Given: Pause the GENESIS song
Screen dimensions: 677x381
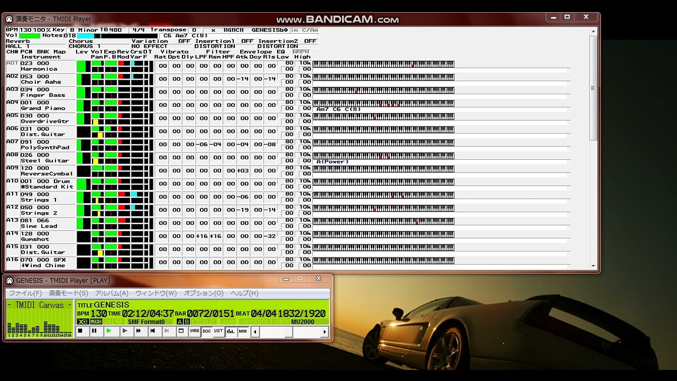Looking at the screenshot, I should tap(94, 331).
